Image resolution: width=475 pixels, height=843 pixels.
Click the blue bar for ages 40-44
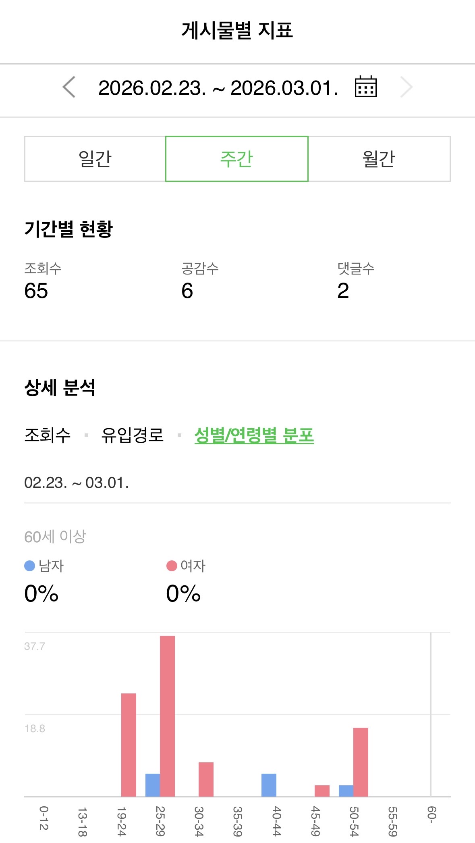pos(269,785)
